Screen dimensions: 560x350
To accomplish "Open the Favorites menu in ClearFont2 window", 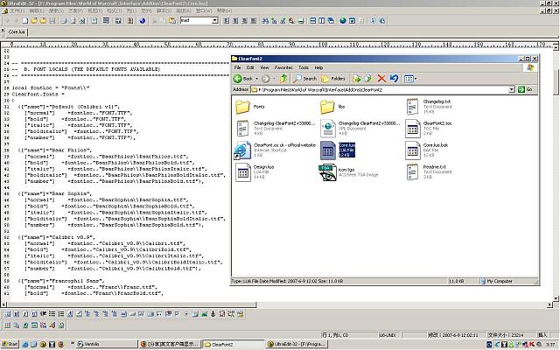I will [x=283, y=67].
